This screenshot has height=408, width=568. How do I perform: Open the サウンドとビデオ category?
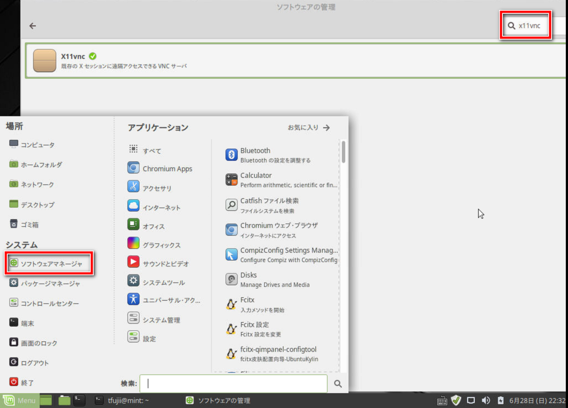point(165,264)
